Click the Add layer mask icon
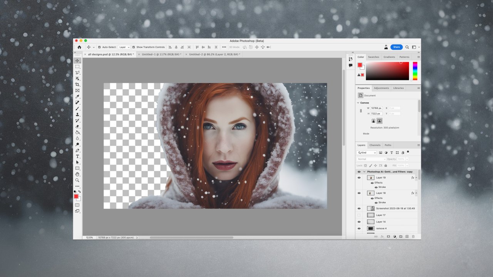Viewport: 493px width, 277px height. (x=389, y=236)
